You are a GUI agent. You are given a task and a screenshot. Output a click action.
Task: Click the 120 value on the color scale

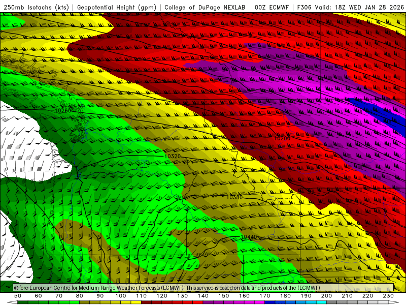(x=162, y=296)
